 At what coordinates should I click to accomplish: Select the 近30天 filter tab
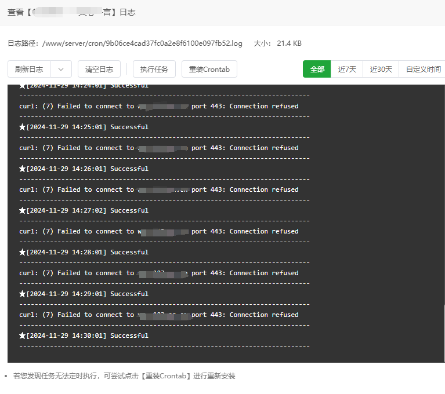tap(381, 69)
